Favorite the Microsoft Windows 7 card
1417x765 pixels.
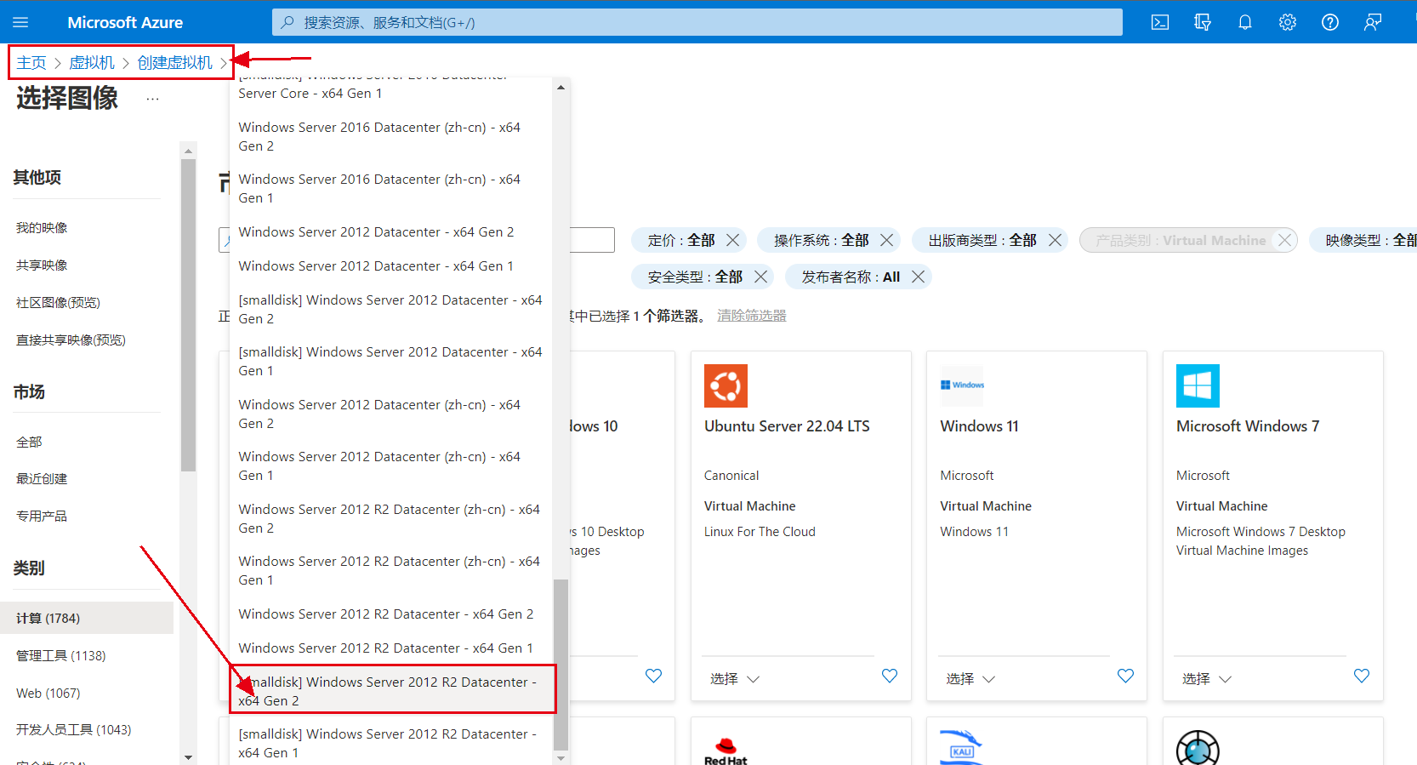click(1362, 676)
